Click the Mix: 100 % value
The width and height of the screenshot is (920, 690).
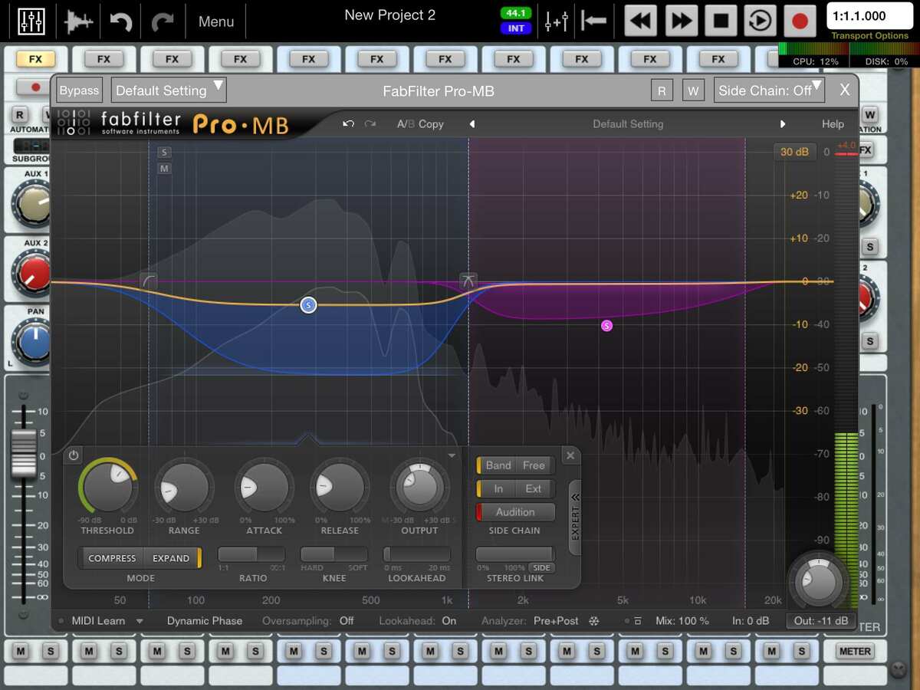[682, 621]
